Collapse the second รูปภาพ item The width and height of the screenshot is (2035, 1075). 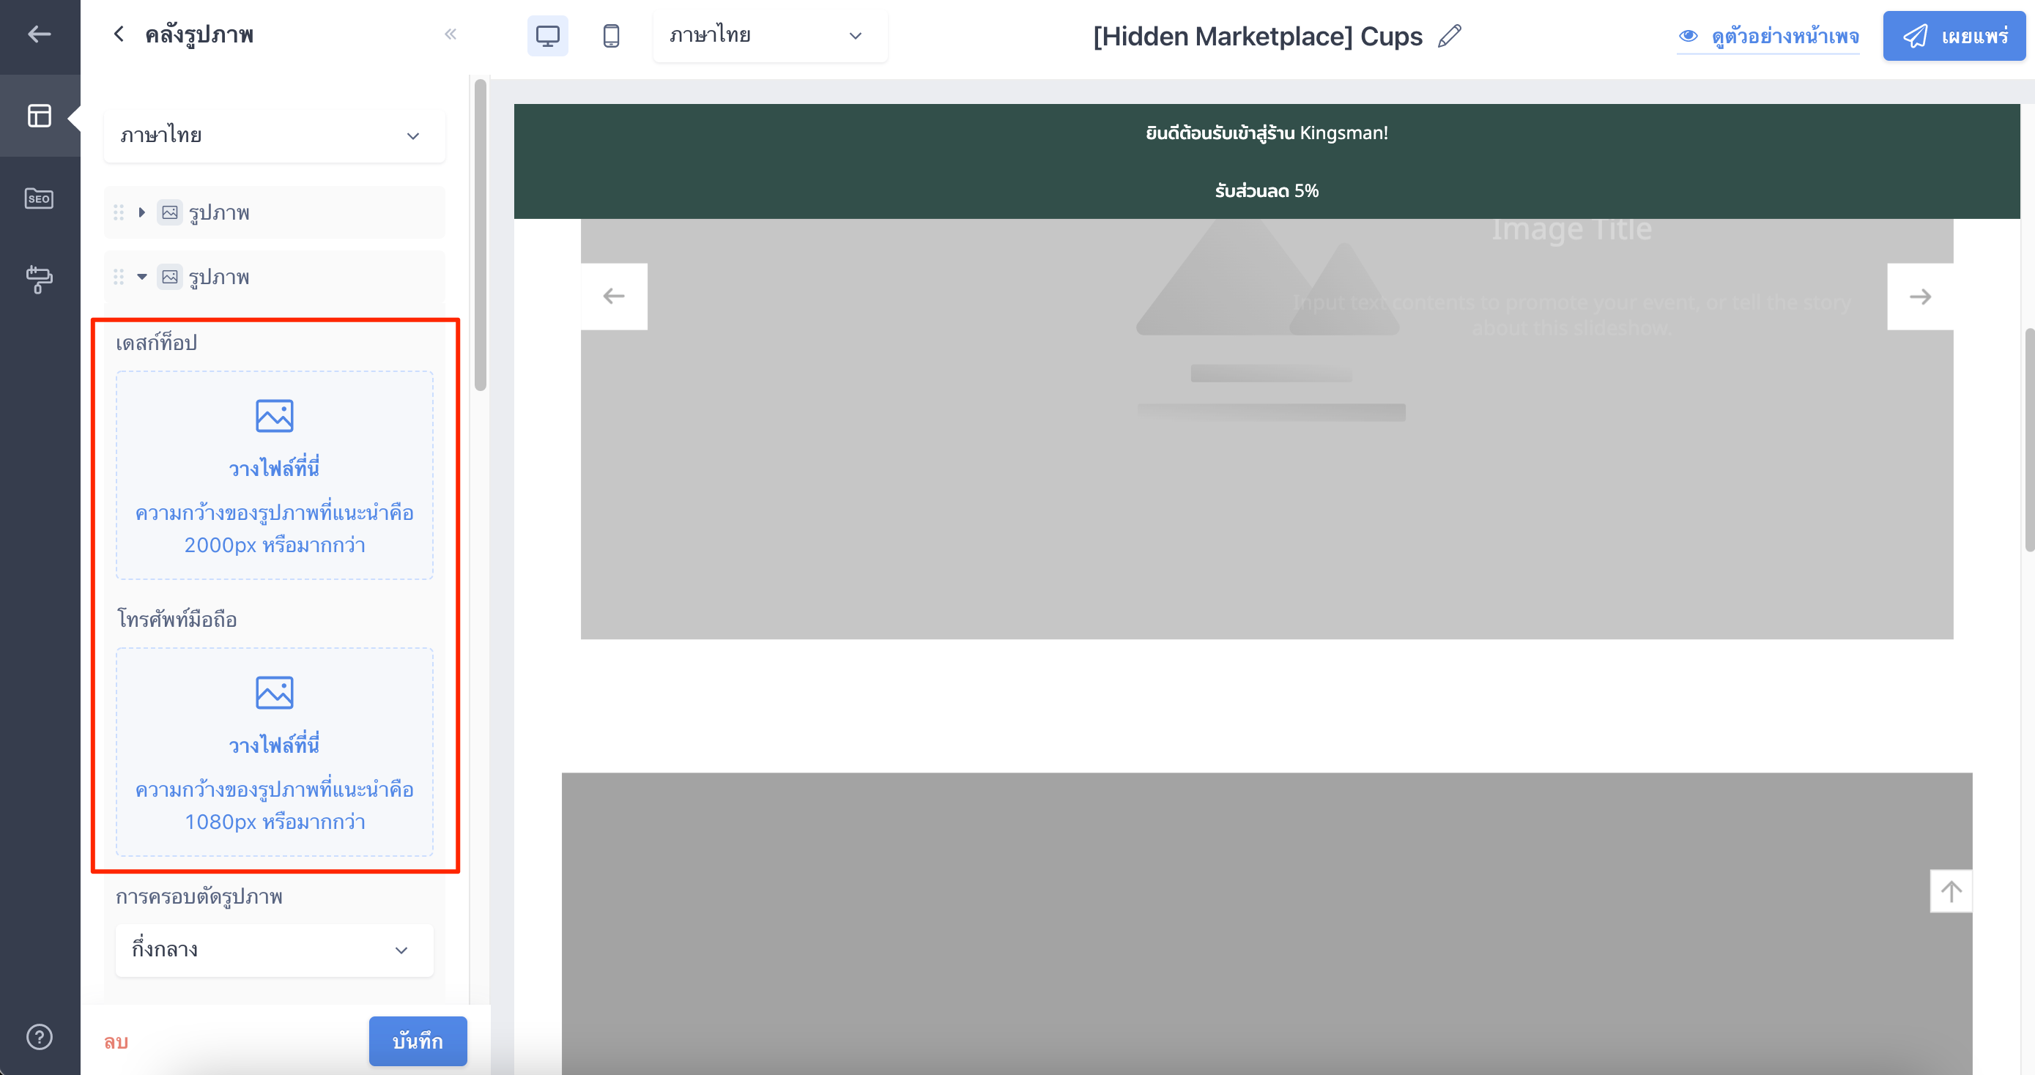pyautogui.click(x=142, y=277)
